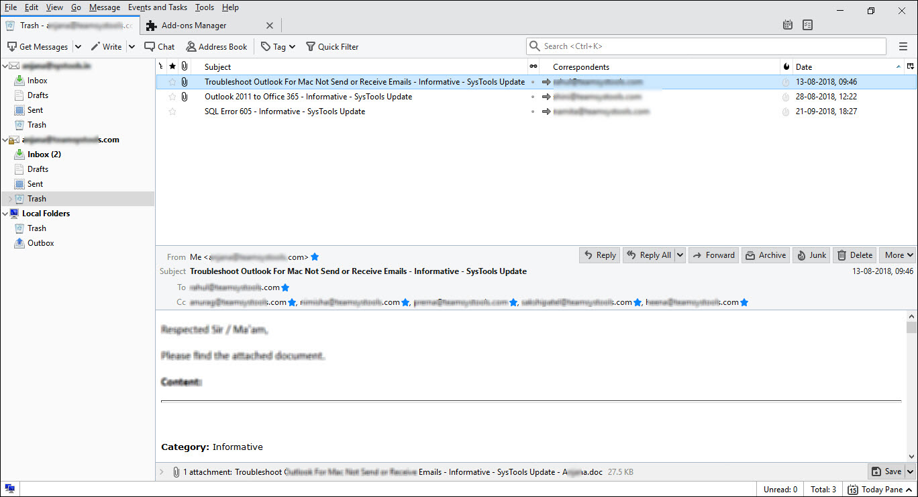Archive the open message

coord(766,255)
